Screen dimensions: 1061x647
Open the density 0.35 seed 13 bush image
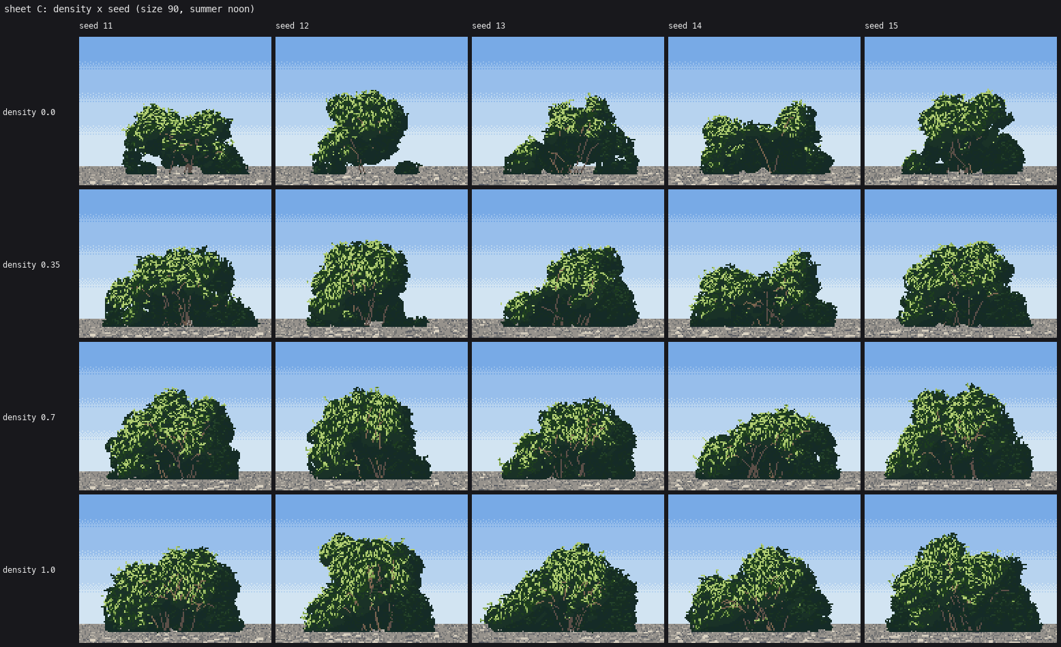pyautogui.click(x=568, y=264)
